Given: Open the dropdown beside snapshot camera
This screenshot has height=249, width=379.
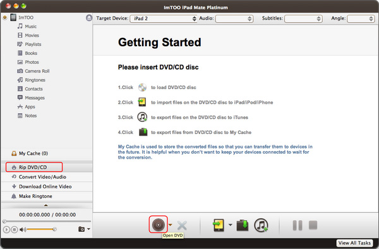Looking at the screenshot, I should click(x=88, y=229).
